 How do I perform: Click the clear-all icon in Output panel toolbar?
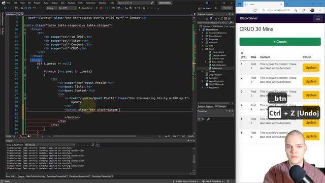point(92,144)
